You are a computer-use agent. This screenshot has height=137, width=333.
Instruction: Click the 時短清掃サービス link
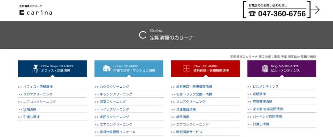click(x=189, y=132)
